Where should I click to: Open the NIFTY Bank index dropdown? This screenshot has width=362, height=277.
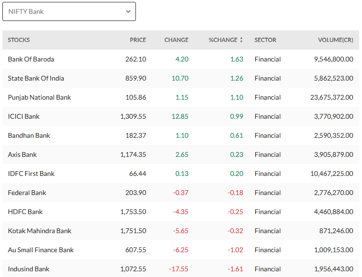coord(69,11)
